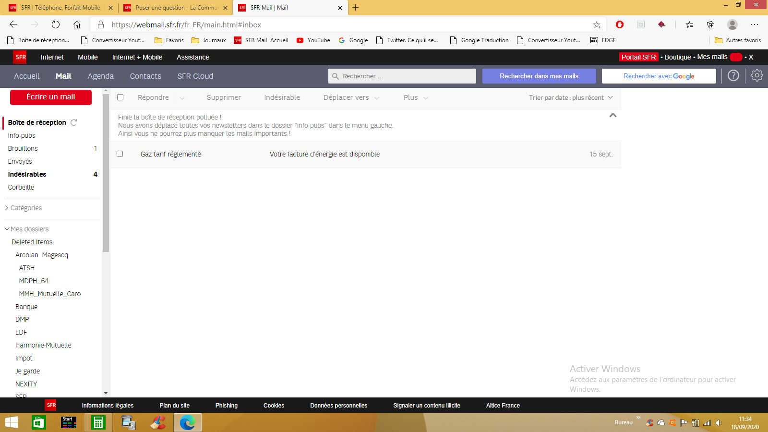Open the SFR Mail settings gear

(756, 75)
